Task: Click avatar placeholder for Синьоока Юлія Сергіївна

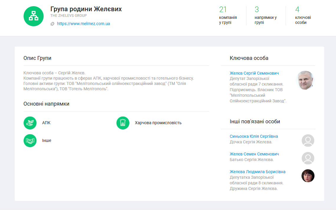Action: tap(308, 140)
